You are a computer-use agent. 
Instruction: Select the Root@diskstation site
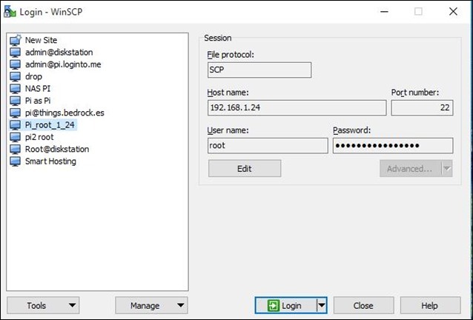(x=57, y=149)
